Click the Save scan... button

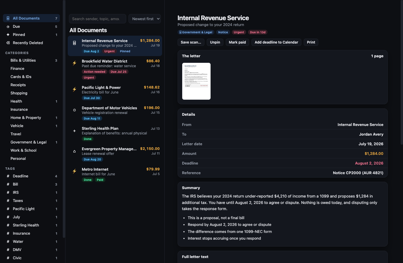(x=191, y=42)
